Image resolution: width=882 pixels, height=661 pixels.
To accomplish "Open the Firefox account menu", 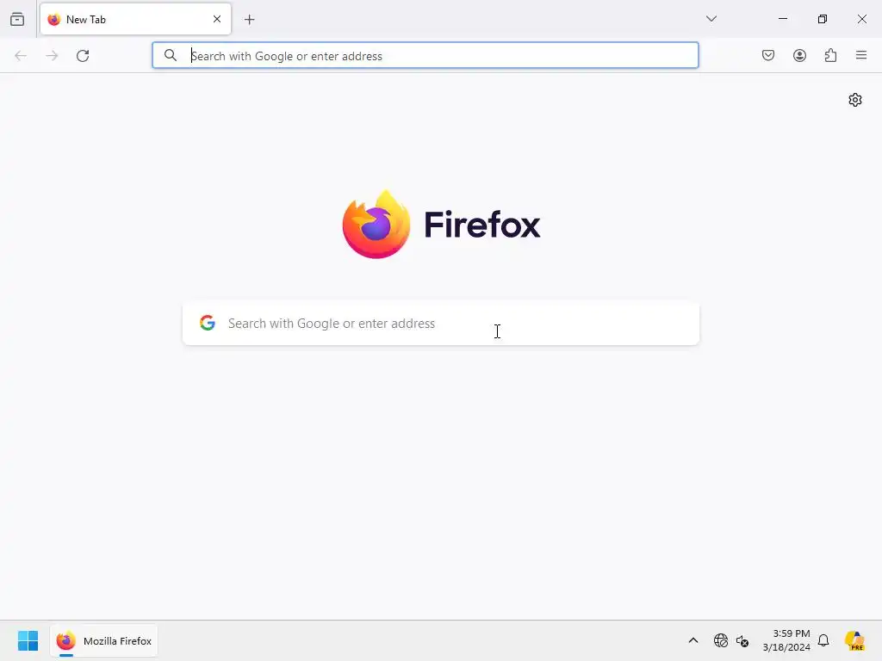I will 799,55.
